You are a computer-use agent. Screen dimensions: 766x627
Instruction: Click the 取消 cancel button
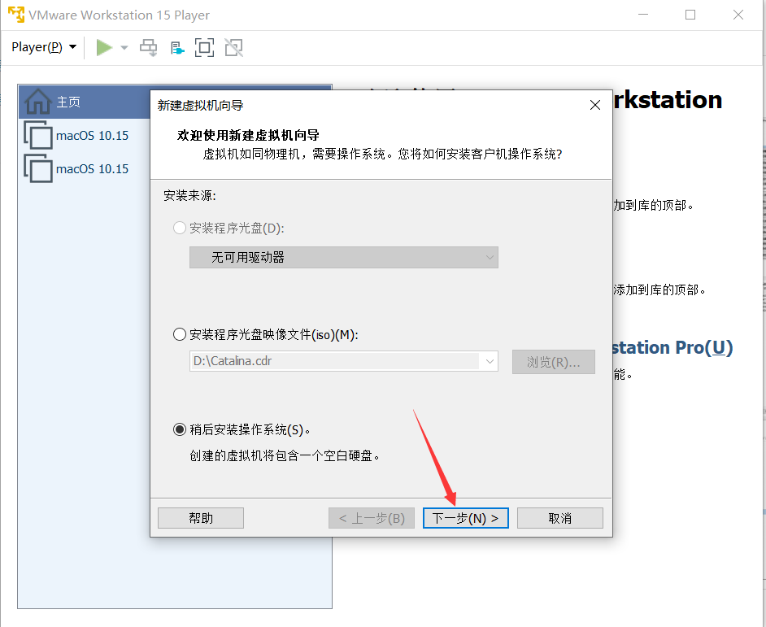(x=559, y=518)
